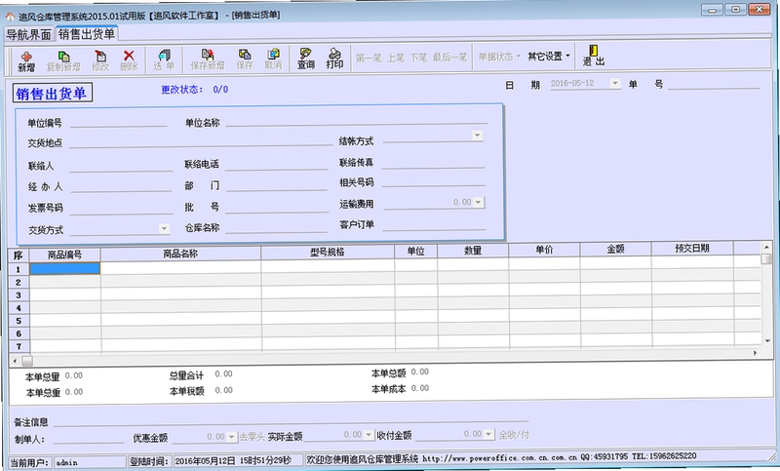780x471 pixels.
Task: Click the 部门 input field
Action: click(276, 184)
